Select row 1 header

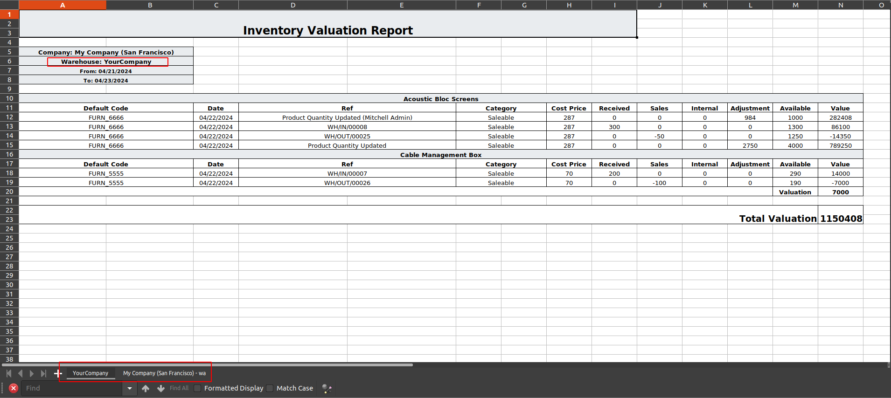[x=9, y=14]
